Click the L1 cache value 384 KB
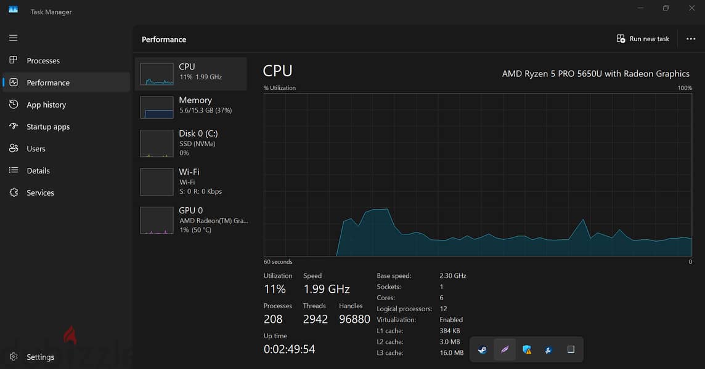The height and width of the screenshot is (369, 705). (450, 331)
